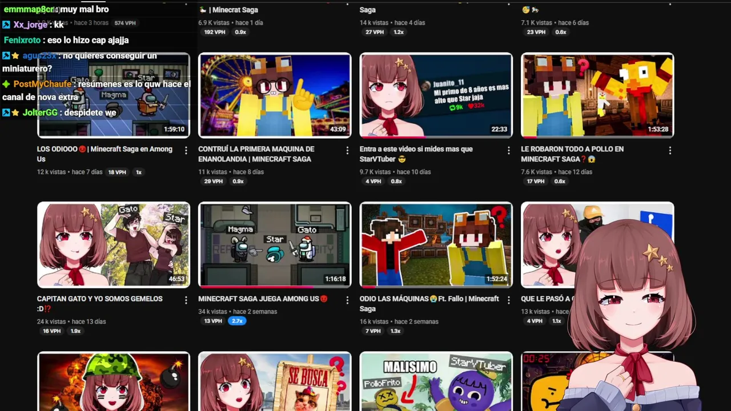The width and height of the screenshot is (731, 411).
Task: Click title CONTRUÍ LA PRIMERA MAQUINA DE ENANOLANDIA
Action: pos(256,154)
